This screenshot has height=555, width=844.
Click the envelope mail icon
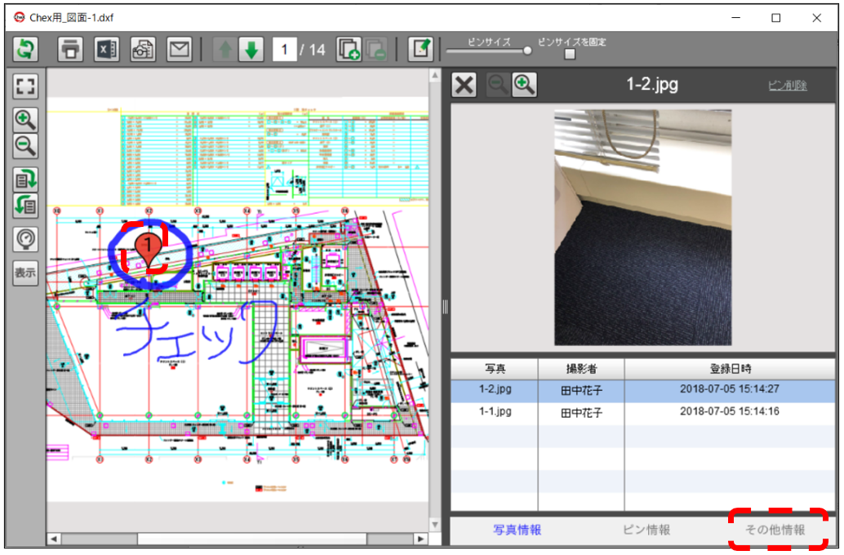tap(179, 49)
